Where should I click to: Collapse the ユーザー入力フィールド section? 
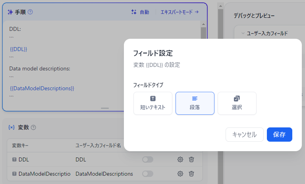point(243,33)
